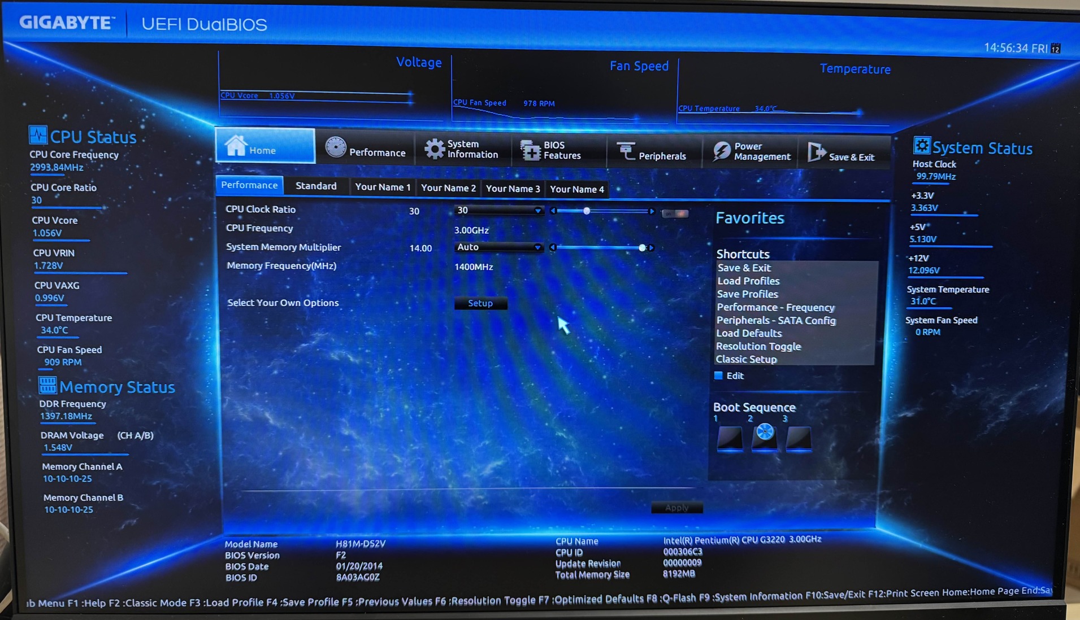Click the clock time 14:56:34 FRI

pos(1016,48)
